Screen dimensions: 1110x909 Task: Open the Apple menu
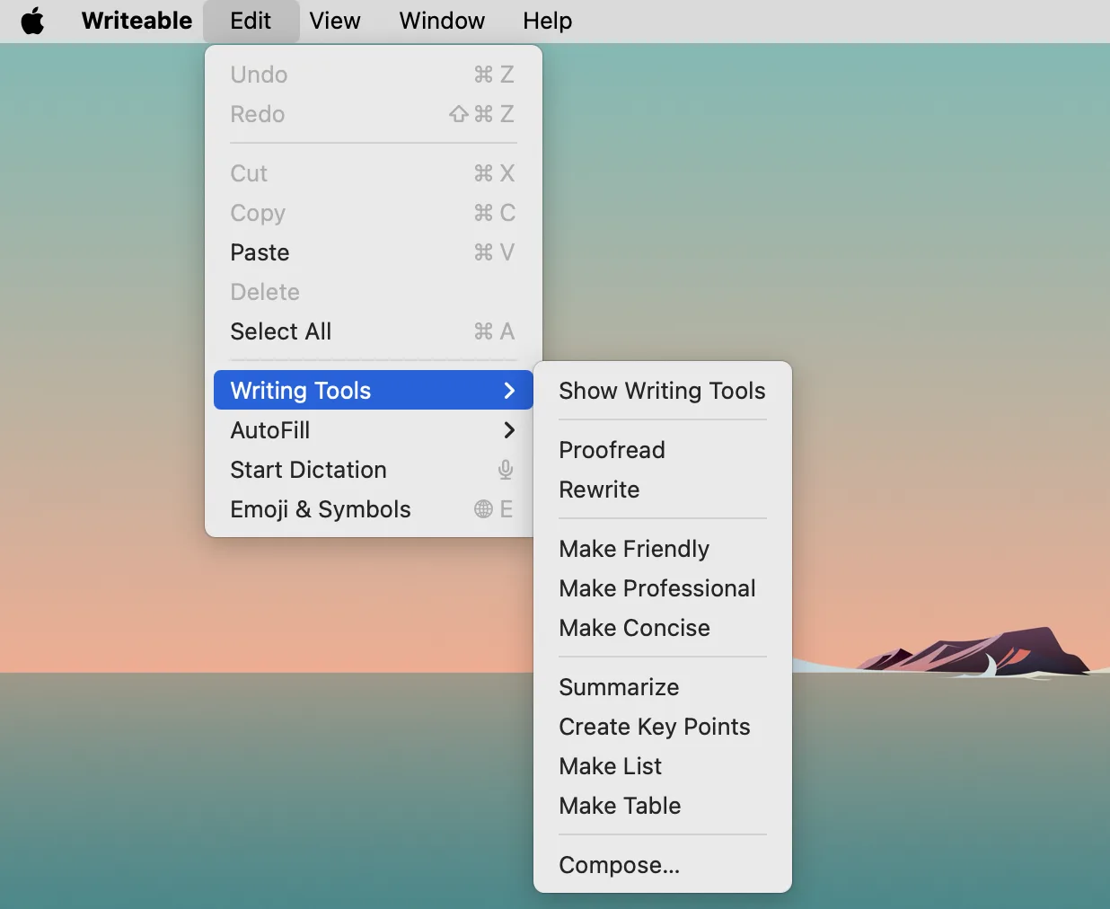pos(33,21)
